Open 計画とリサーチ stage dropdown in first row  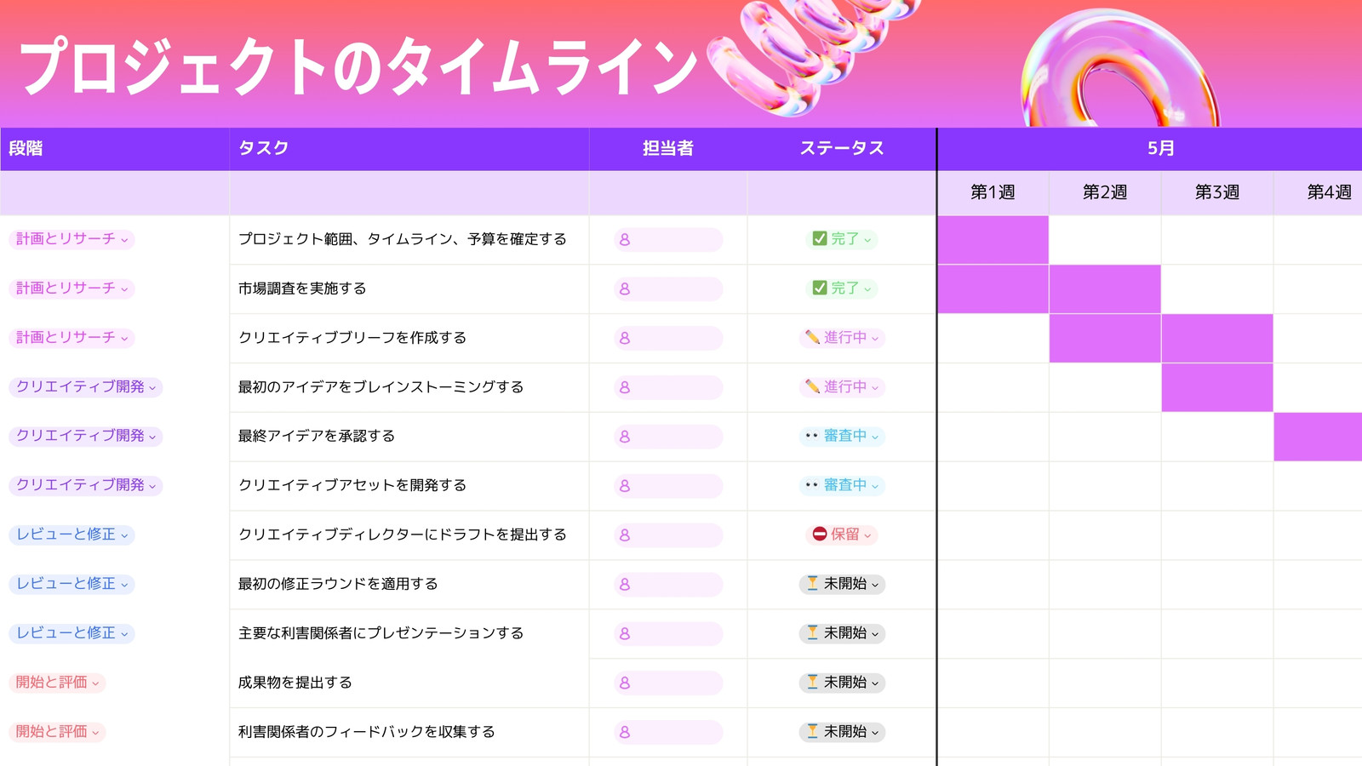[72, 239]
